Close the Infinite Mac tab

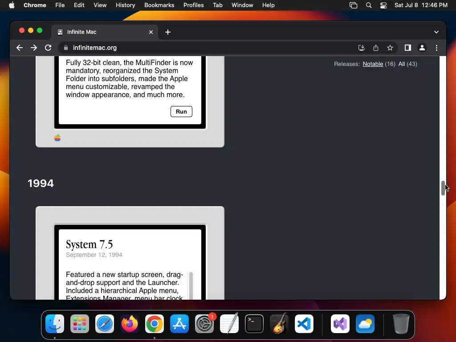(151, 32)
